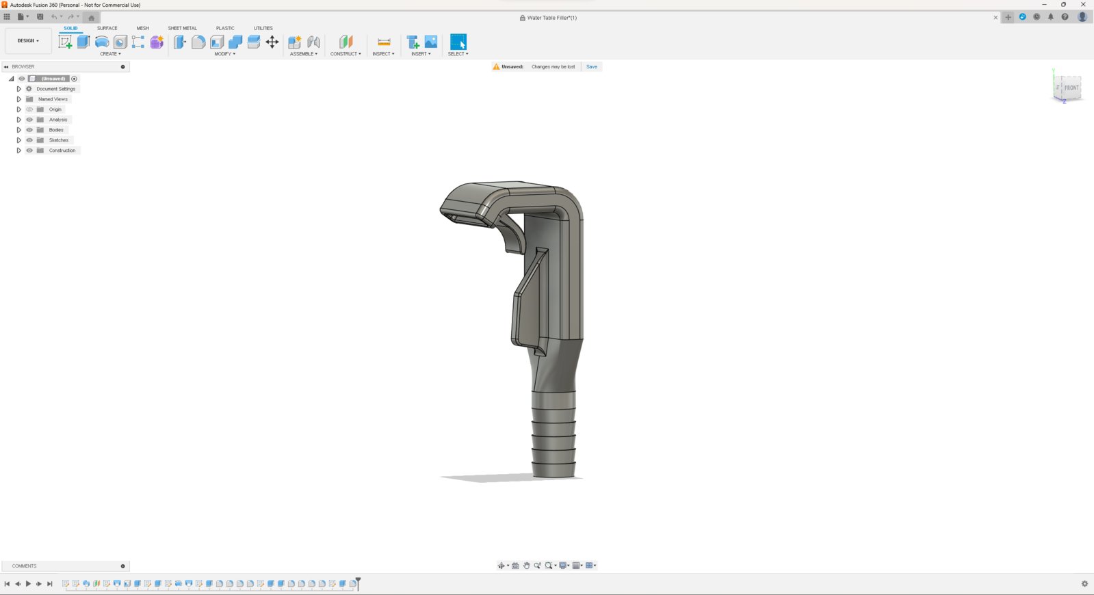1094x595 pixels.
Task: Activate the Unsaved component radio button
Action: 75,79
